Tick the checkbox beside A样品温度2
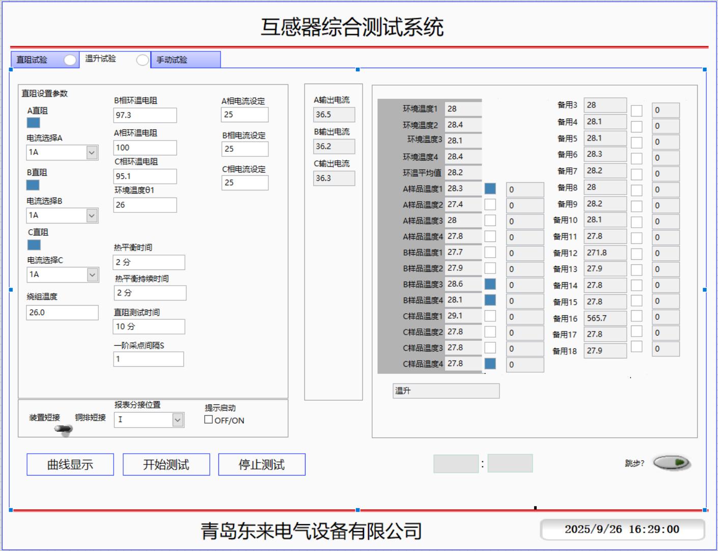Screen dimensions: 718x551 point(490,205)
